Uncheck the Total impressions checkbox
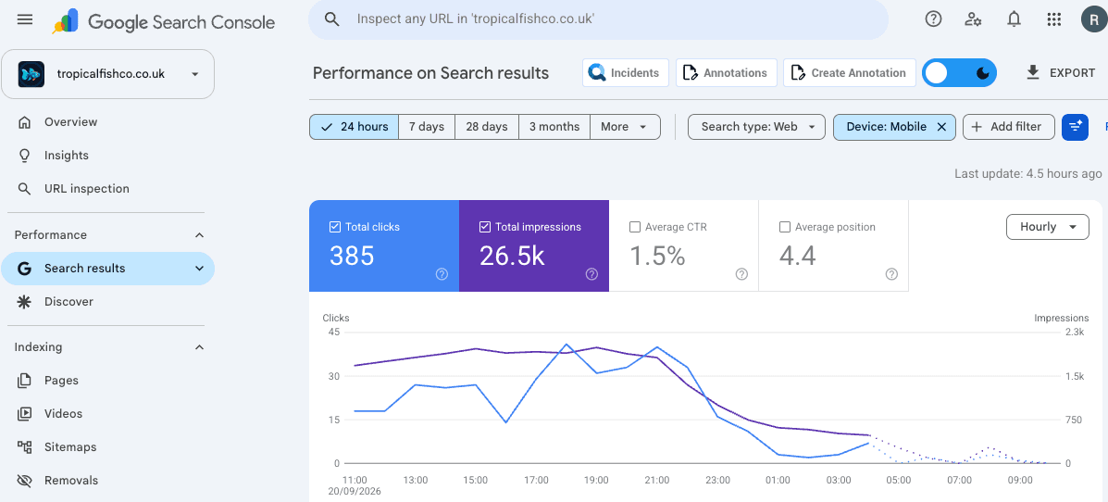The width and height of the screenshot is (1108, 502). coord(485,227)
